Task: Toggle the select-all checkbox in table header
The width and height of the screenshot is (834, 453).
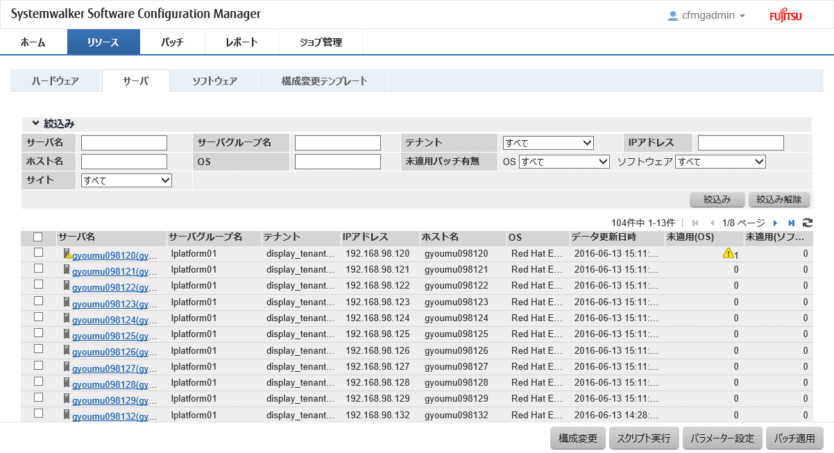Action: coord(38,237)
